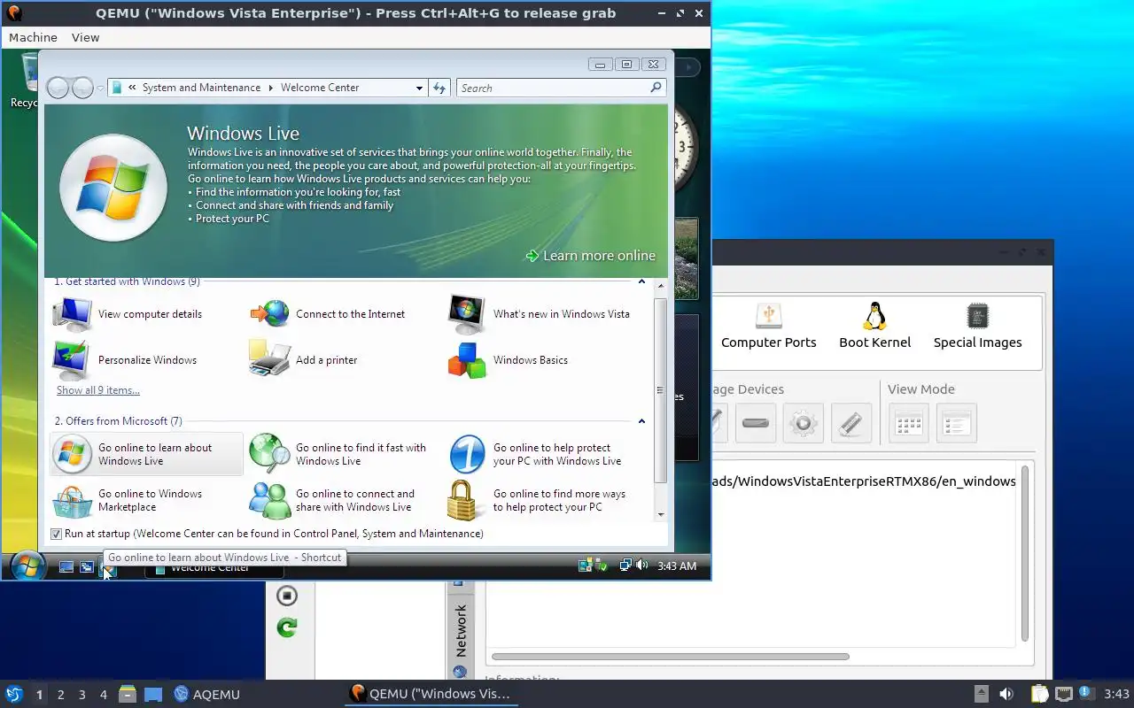The image size is (1134, 708).
Task: Open Computer Ports in AQEMU window
Action: click(768, 326)
